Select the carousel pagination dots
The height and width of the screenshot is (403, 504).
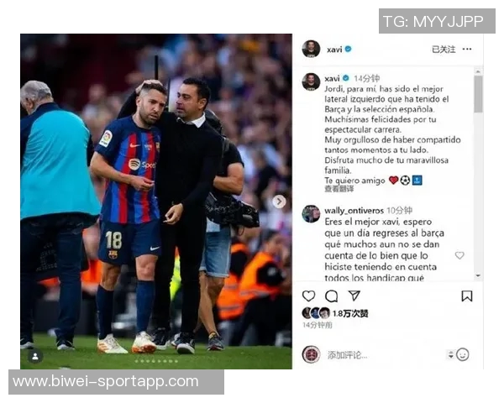(156, 361)
